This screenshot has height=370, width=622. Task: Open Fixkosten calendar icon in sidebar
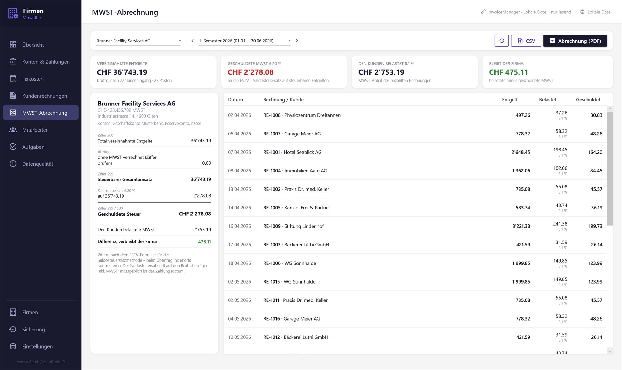13,78
